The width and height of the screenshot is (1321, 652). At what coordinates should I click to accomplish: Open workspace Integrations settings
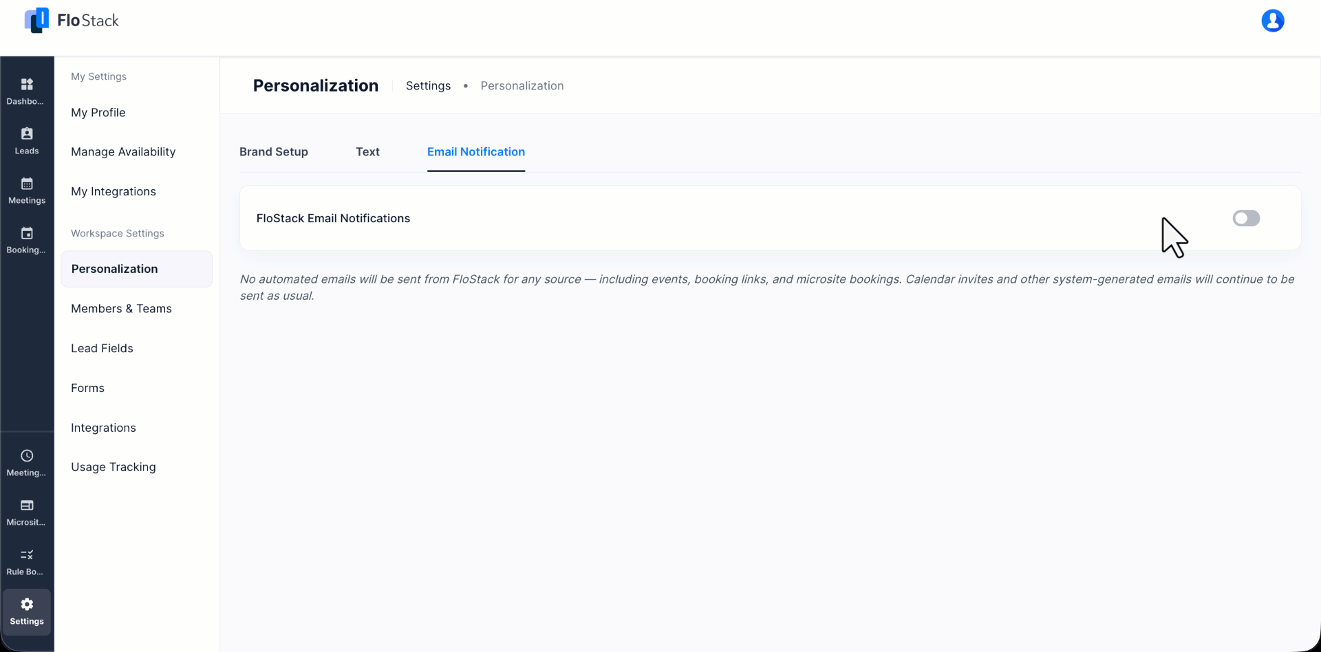[103, 428]
